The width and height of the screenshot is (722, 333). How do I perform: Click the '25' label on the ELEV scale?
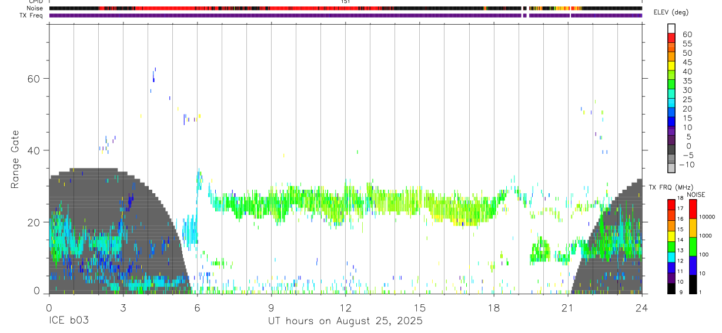pos(687,99)
